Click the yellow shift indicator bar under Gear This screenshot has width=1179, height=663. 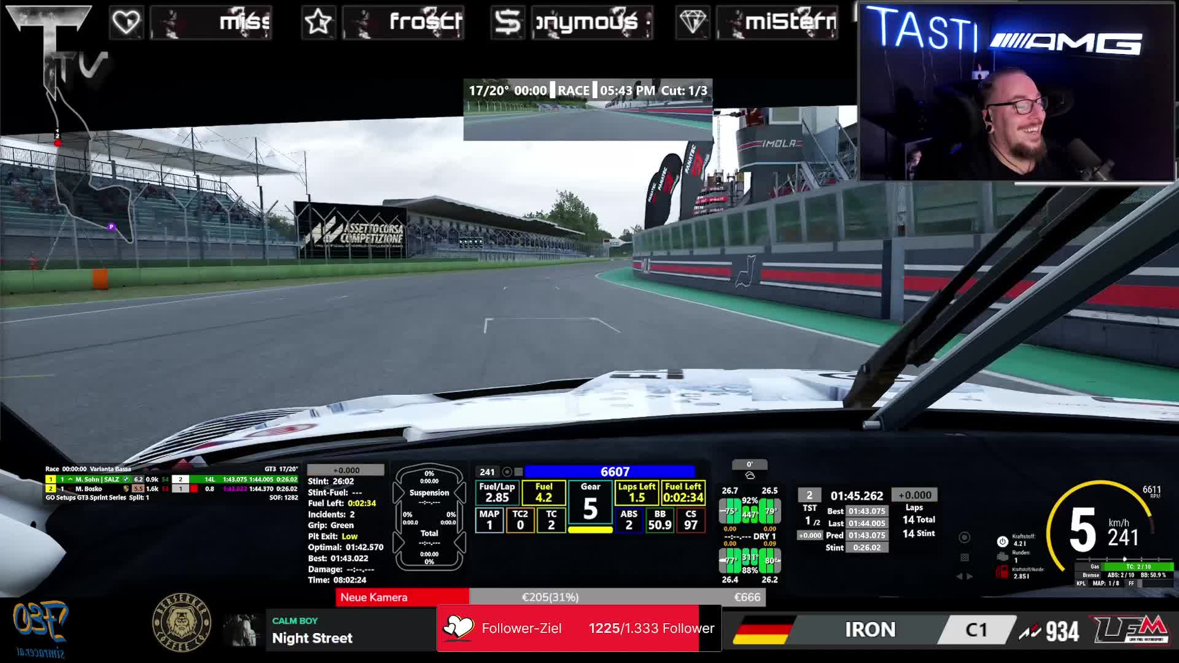(590, 530)
